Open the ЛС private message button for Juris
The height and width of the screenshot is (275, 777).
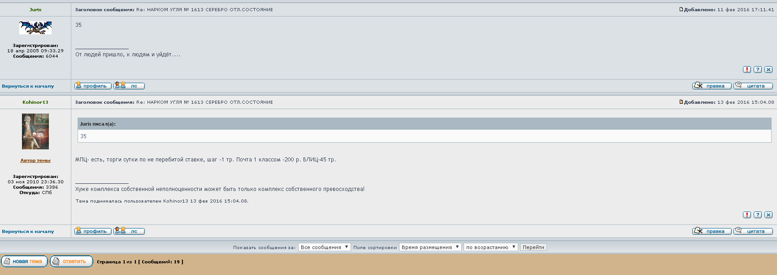[x=129, y=86]
